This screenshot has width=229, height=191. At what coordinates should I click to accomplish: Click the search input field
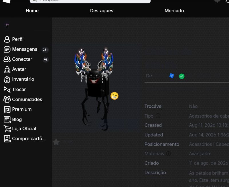coord(90,1)
